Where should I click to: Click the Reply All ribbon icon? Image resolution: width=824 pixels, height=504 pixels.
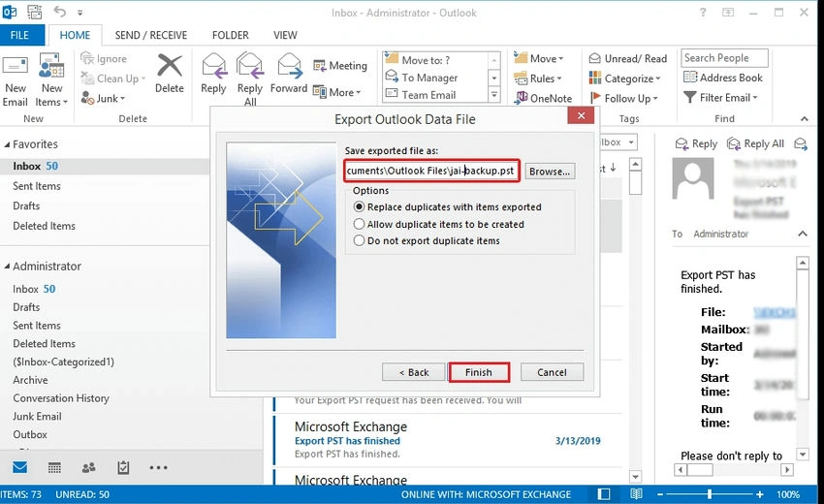(249, 66)
